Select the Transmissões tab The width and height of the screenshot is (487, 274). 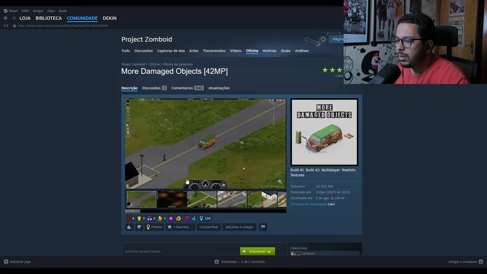(214, 51)
